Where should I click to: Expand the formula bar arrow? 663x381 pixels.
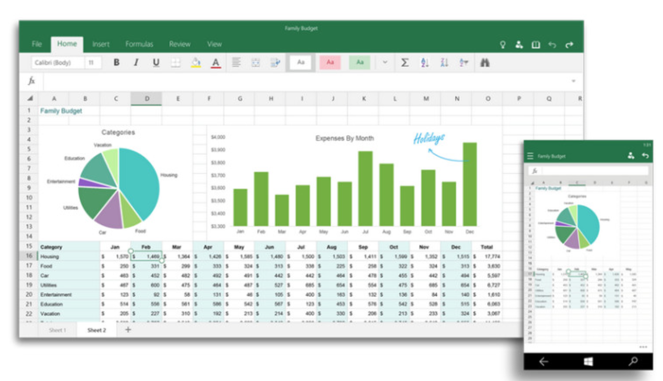(x=573, y=81)
